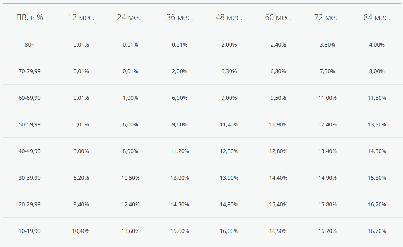Select the 11,80% rate cell

tap(377, 98)
